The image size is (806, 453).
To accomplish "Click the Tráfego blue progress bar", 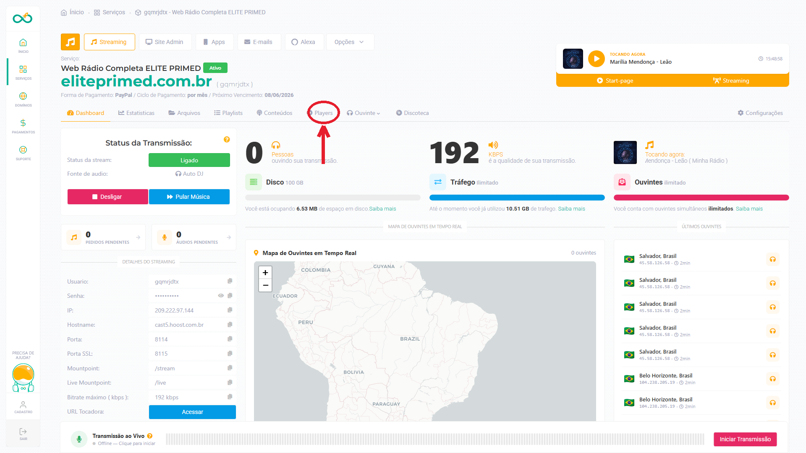I will [517, 198].
